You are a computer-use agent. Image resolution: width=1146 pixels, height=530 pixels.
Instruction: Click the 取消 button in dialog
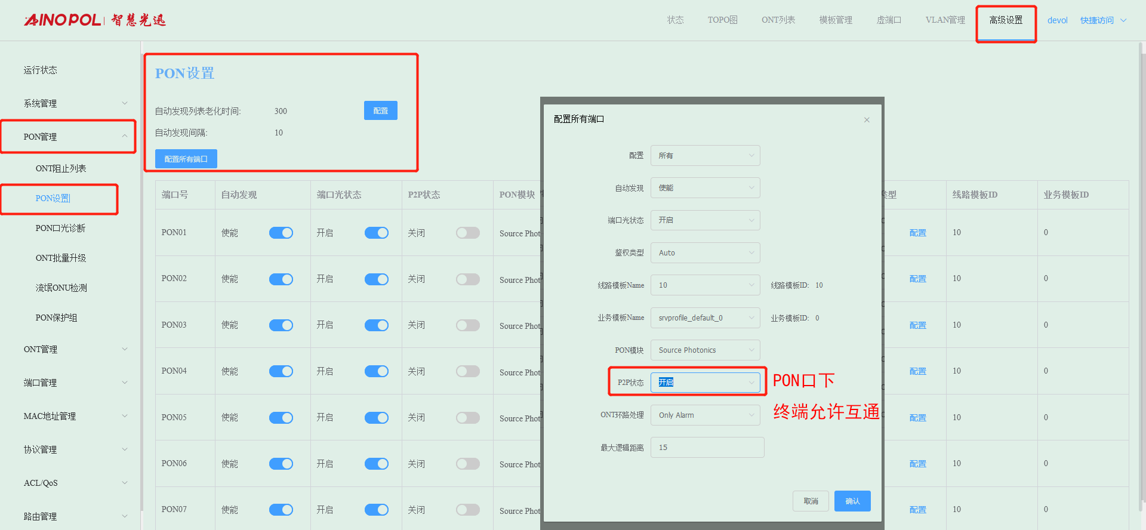pyautogui.click(x=811, y=501)
